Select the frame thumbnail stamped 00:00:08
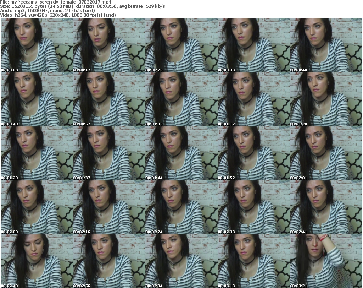Viewport: 363px width, 288px height. [37, 45]
